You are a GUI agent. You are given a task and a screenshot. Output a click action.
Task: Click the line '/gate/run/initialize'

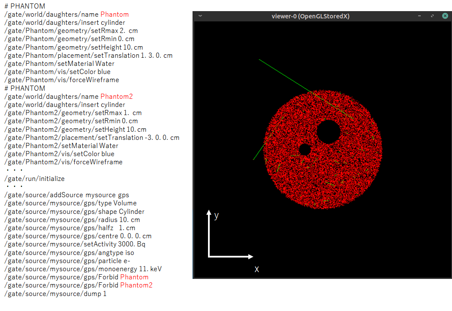35,179
